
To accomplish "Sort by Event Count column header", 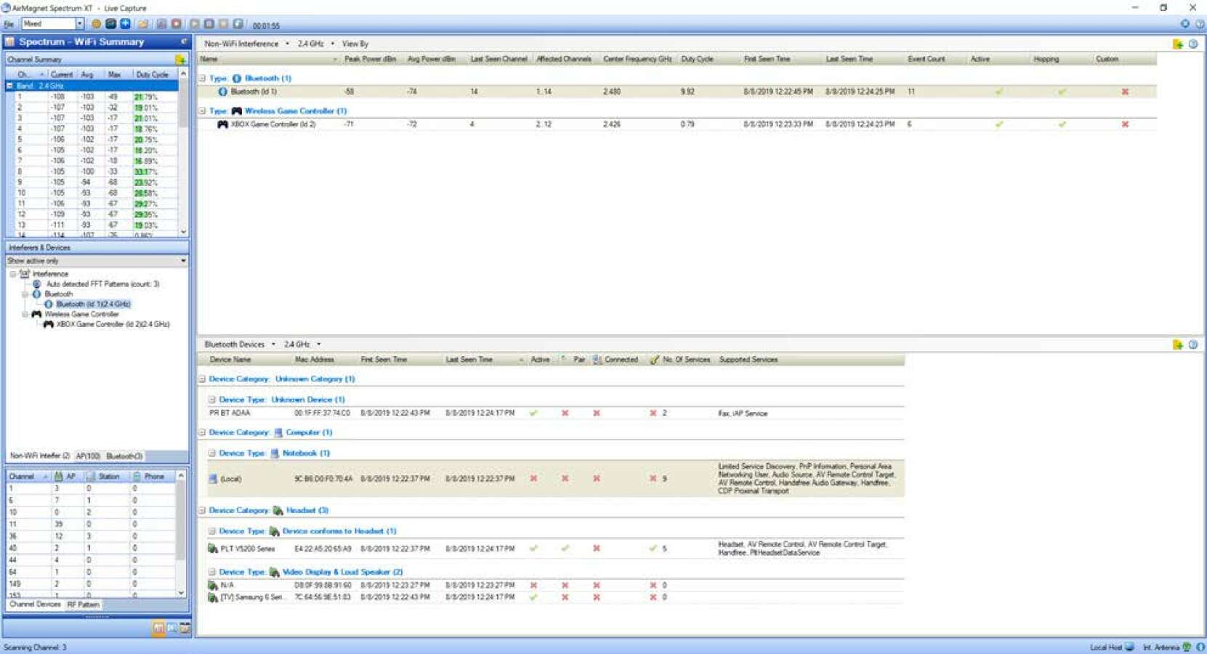I will click(x=927, y=59).
